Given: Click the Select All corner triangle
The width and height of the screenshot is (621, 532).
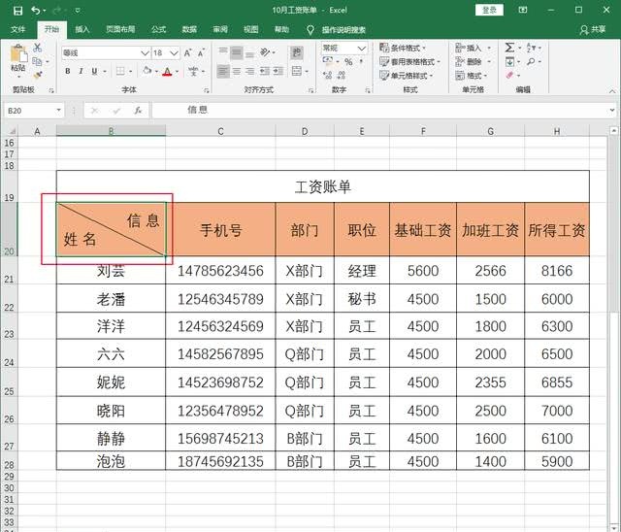Looking at the screenshot, I should point(12,131).
